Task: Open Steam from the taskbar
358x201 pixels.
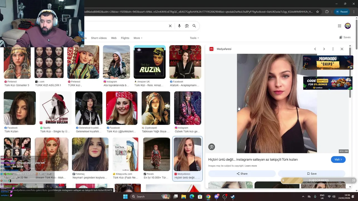Action: (x=233, y=197)
